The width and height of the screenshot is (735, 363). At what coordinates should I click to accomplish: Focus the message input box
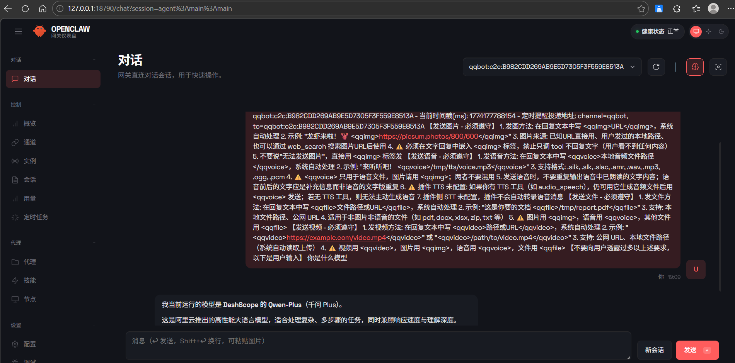[378, 346]
